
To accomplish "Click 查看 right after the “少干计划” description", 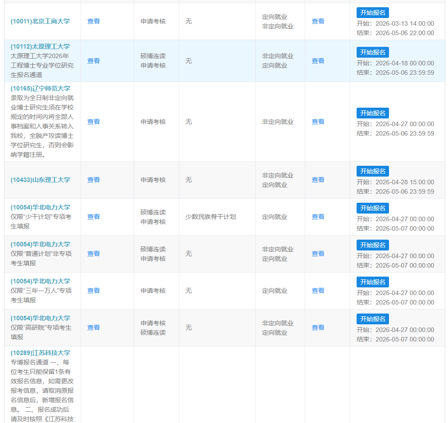I will coord(94,217).
